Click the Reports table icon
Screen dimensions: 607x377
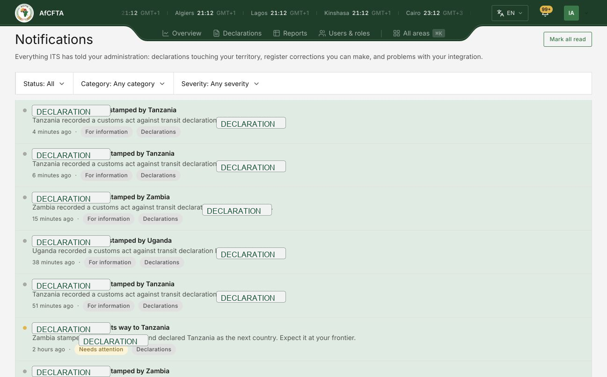(x=277, y=33)
